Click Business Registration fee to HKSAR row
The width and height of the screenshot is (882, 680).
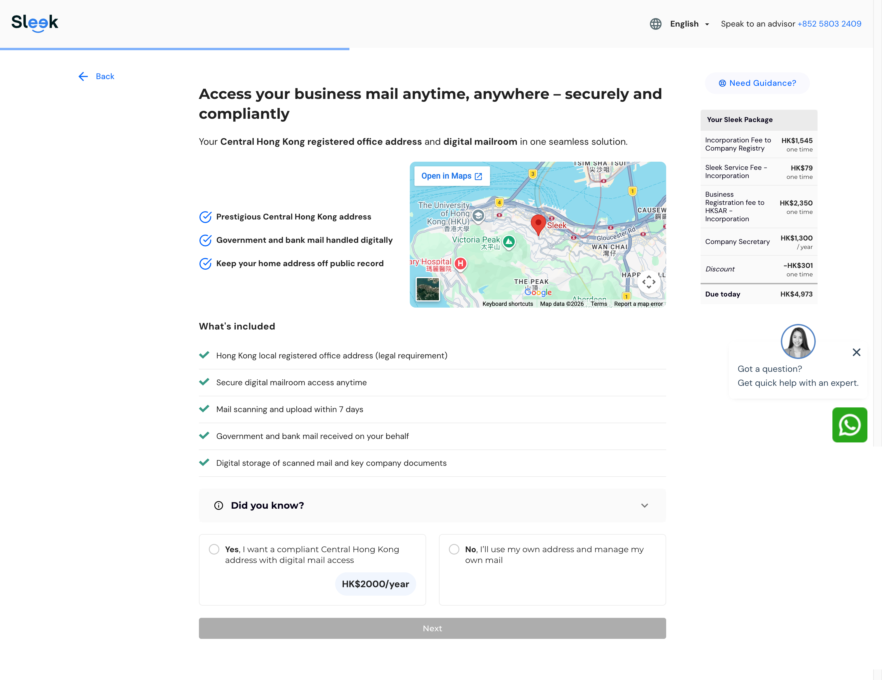(x=758, y=207)
